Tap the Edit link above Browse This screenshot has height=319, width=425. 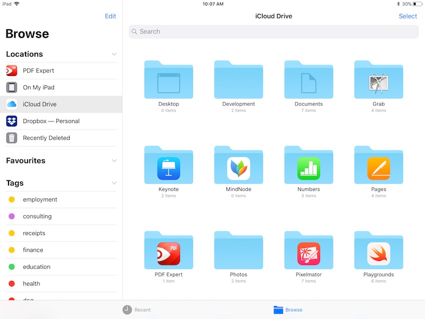coord(110,15)
